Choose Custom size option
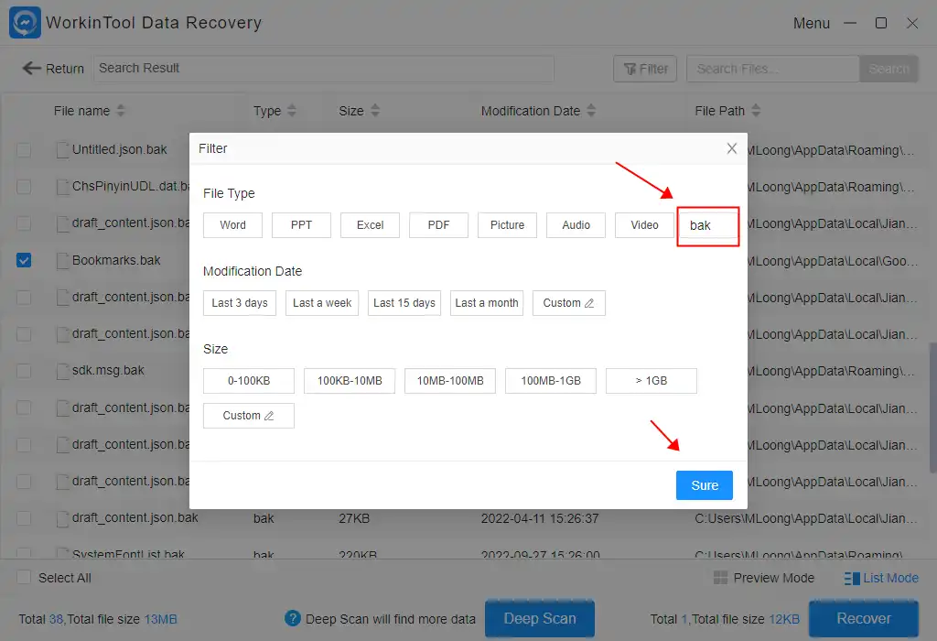Image resolution: width=937 pixels, height=641 pixels. click(249, 416)
